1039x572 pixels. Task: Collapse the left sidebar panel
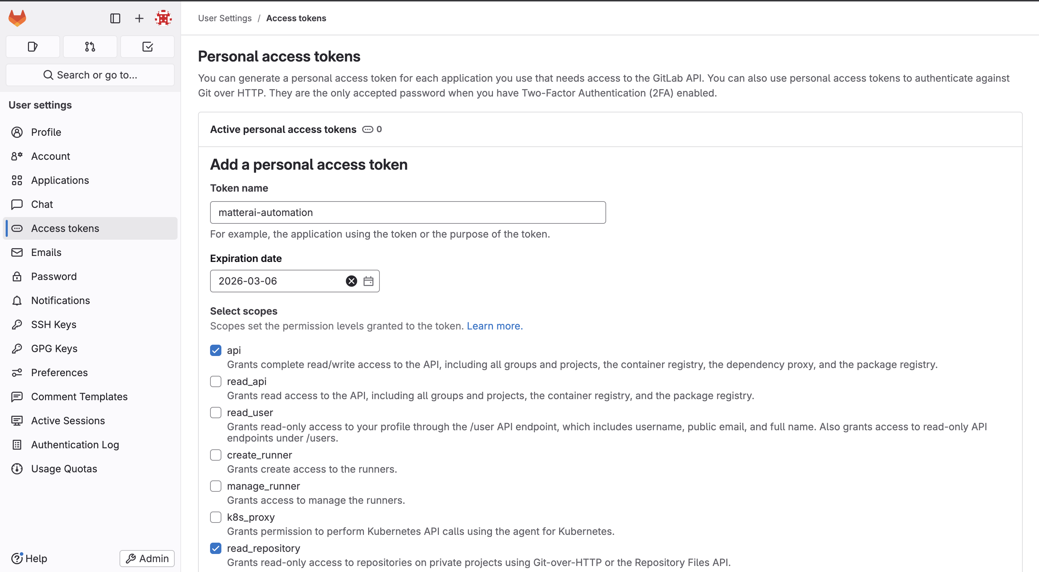(115, 18)
